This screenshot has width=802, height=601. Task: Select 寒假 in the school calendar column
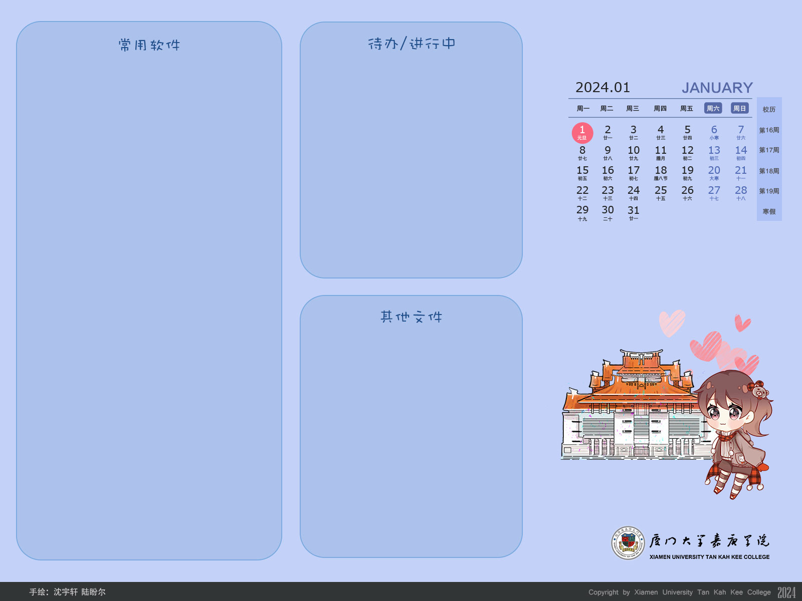click(769, 212)
